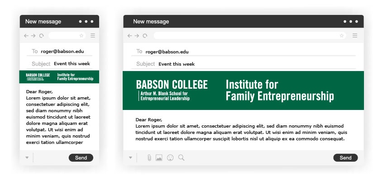Click the star icon in the small window
This screenshot has width=378, height=181.
[x=81, y=36]
